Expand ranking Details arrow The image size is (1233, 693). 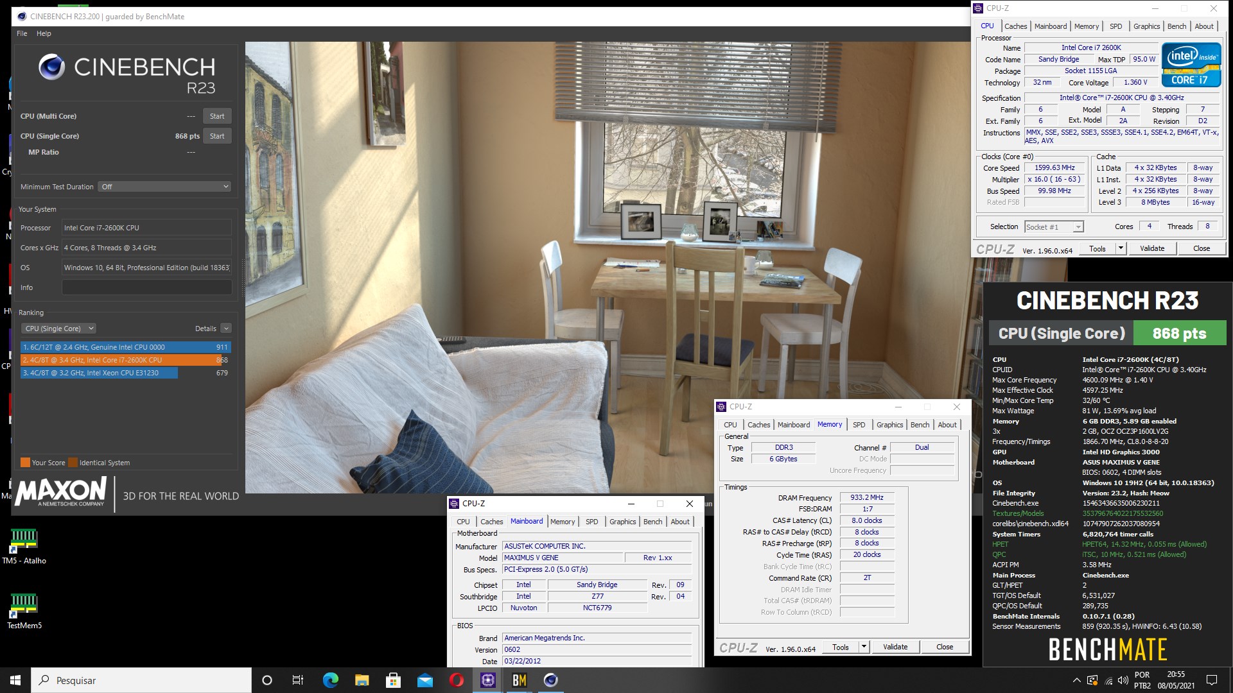point(226,329)
